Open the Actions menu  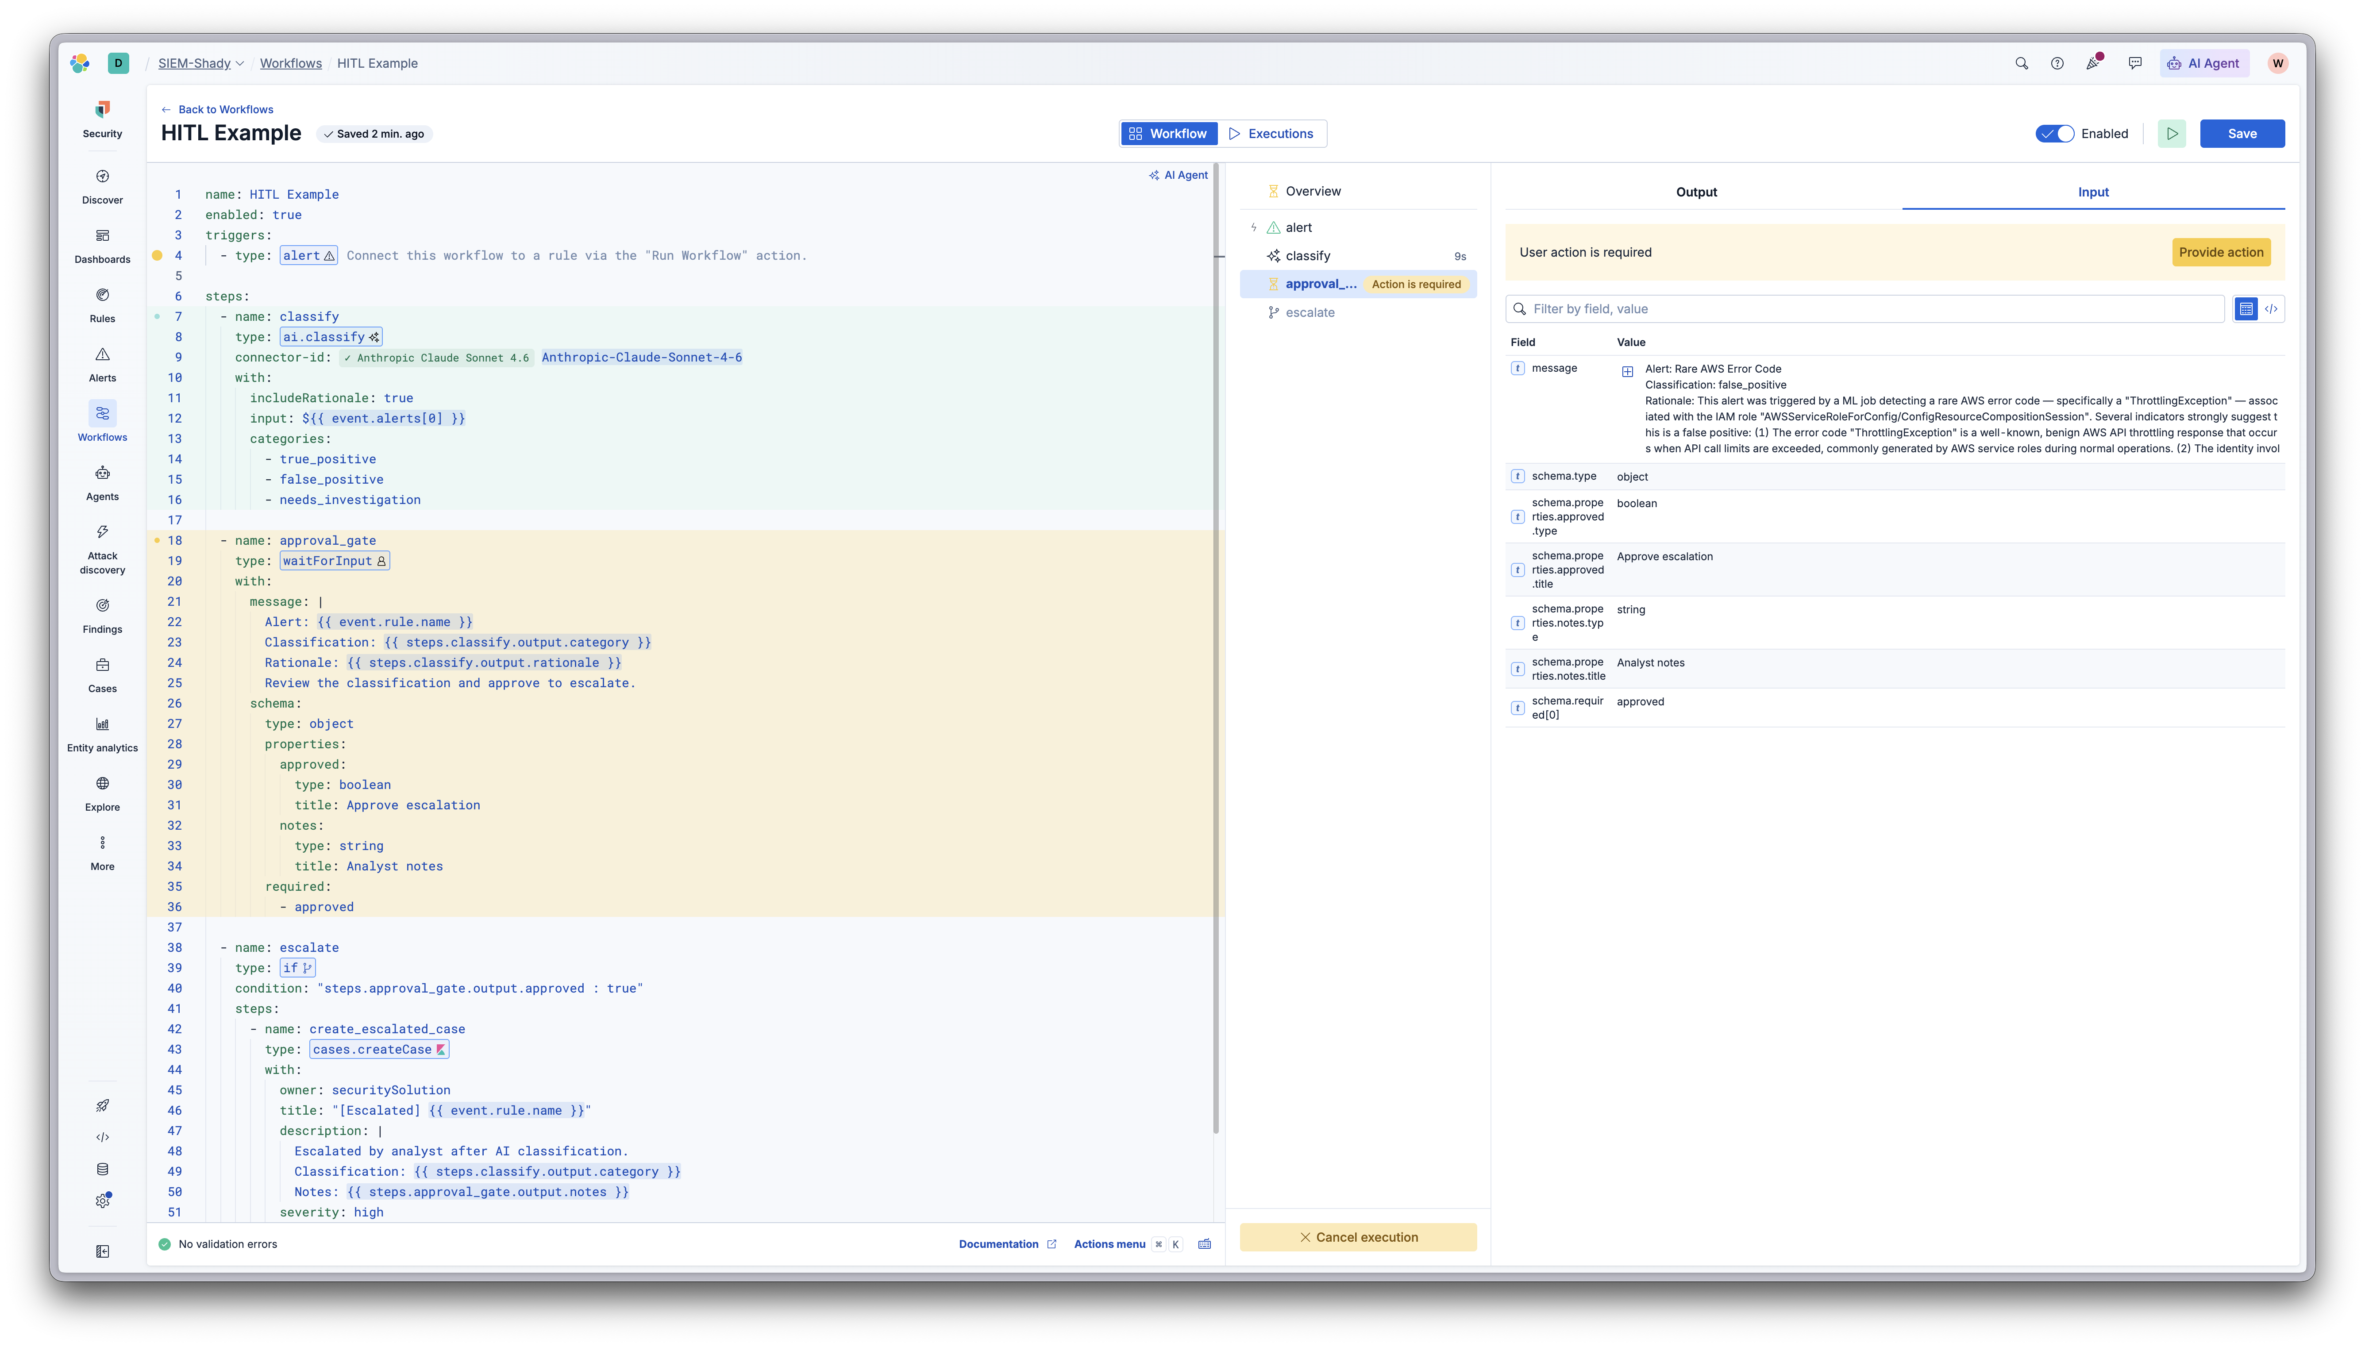[1109, 1243]
